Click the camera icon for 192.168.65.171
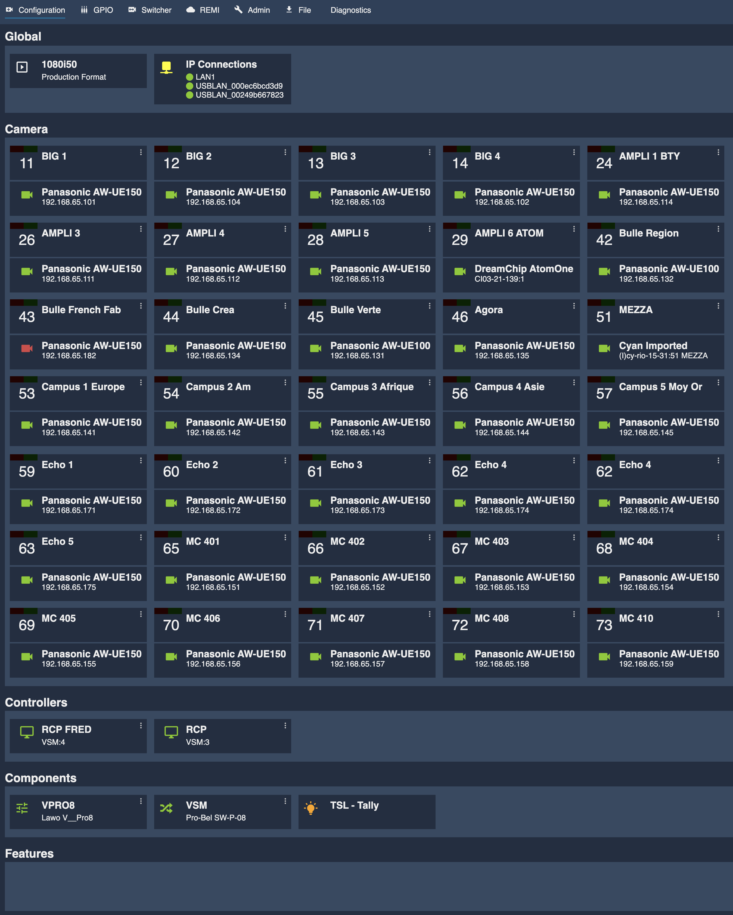Screen dimensions: 733x915 pyautogui.click(x=27, y=503)
